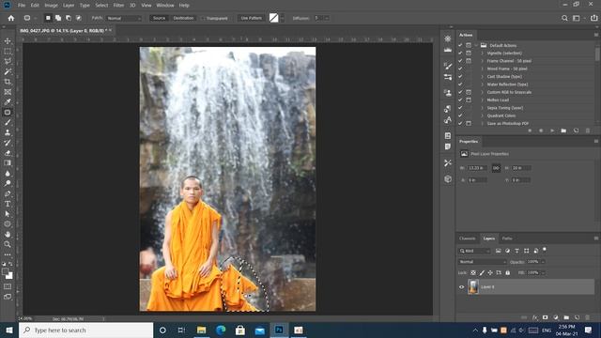
Task: Select the Lasso tool
Action: pyautogui.click(x=8, y=61)
